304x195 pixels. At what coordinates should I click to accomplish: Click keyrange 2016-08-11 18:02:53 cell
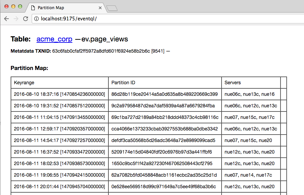tap(60, 163)
